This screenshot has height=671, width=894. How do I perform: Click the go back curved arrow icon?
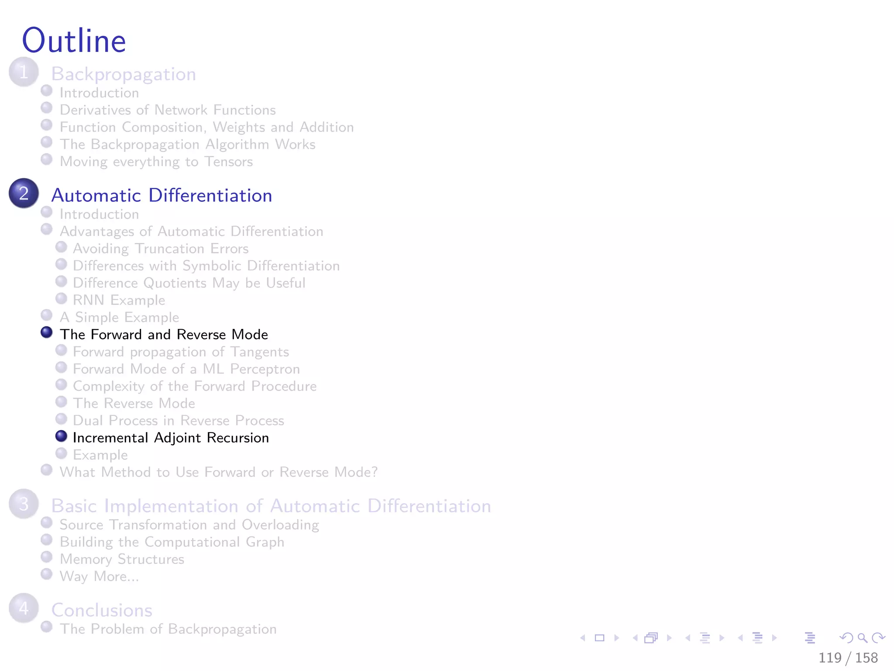click(846, 638)
